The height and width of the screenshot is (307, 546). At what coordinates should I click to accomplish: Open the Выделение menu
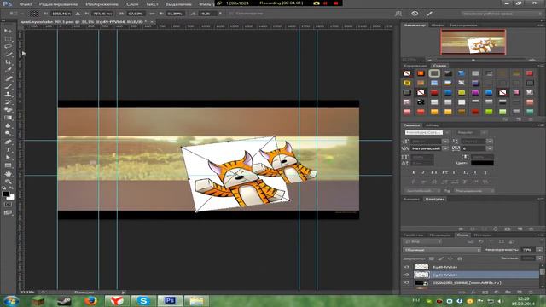click(178, 4)
